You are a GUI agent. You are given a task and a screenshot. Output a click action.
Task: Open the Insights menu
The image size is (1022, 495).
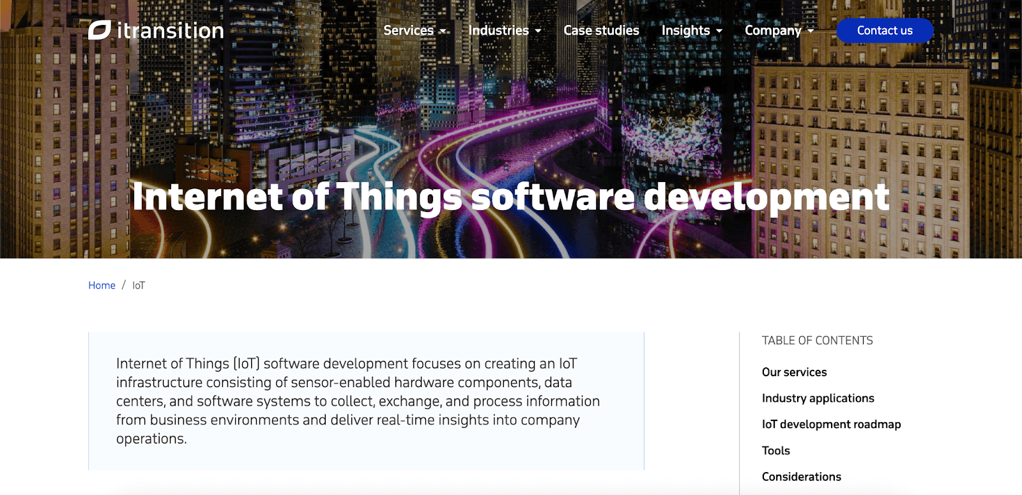click(x=685, y=31)
